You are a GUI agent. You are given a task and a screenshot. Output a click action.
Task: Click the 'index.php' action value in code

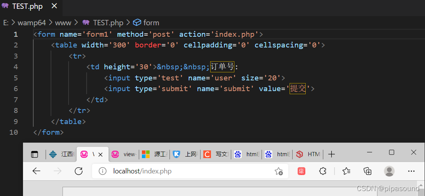pos(235,34)
